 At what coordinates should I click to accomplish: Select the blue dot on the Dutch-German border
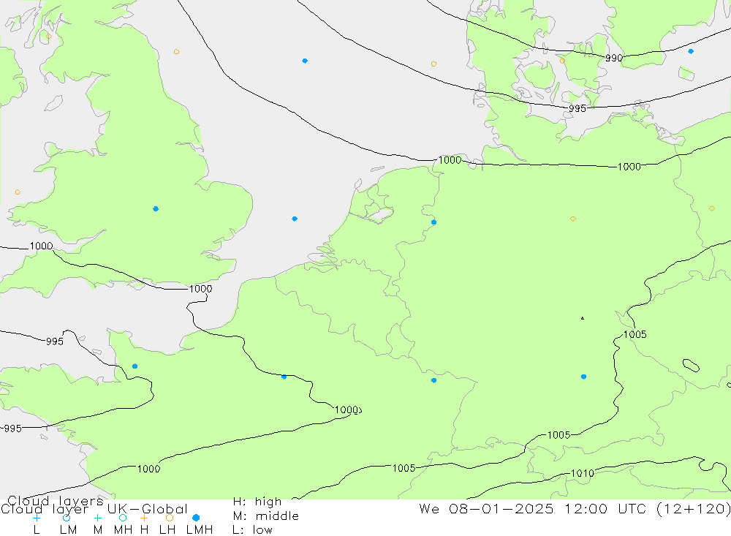click(434, 222)
